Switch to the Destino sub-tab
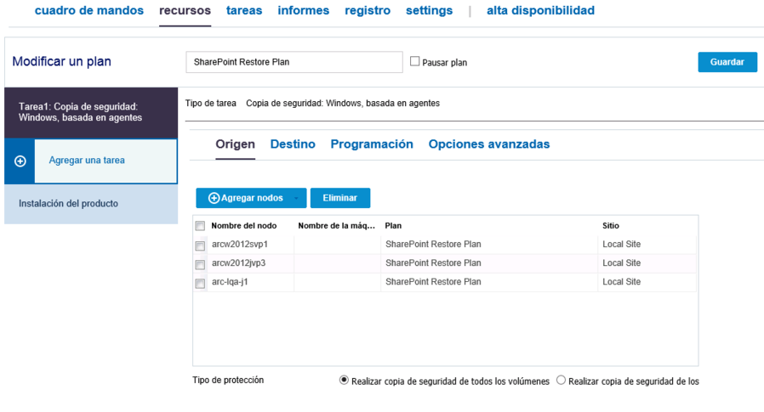The image size is (764, 412). 293,144
